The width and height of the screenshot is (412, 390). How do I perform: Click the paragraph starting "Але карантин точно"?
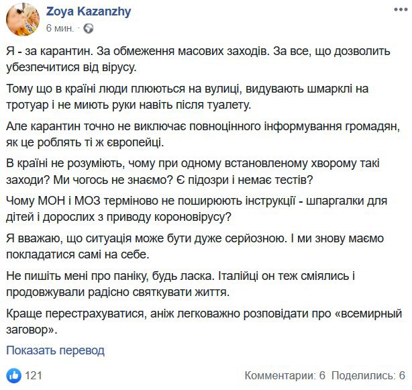click(x=188, y=133)
